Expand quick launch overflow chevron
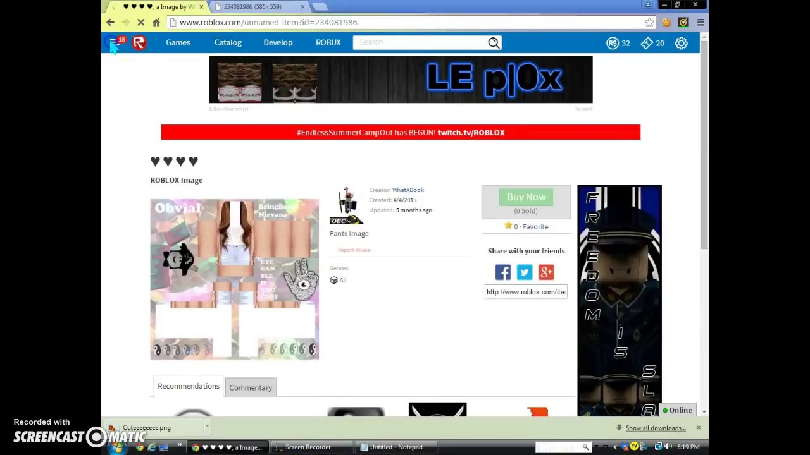The height and width of the screenshot is (455, 810). pyautogui.click(x=179, y=446)
